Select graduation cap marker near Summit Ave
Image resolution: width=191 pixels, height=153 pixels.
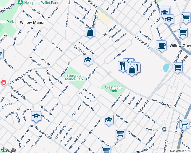point(169,20)
